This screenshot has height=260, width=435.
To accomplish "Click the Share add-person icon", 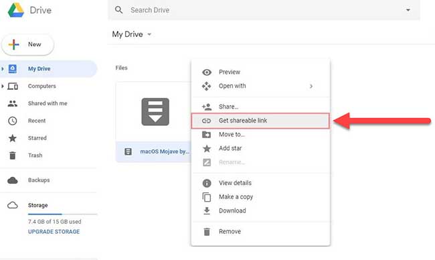I will point(207,107).
